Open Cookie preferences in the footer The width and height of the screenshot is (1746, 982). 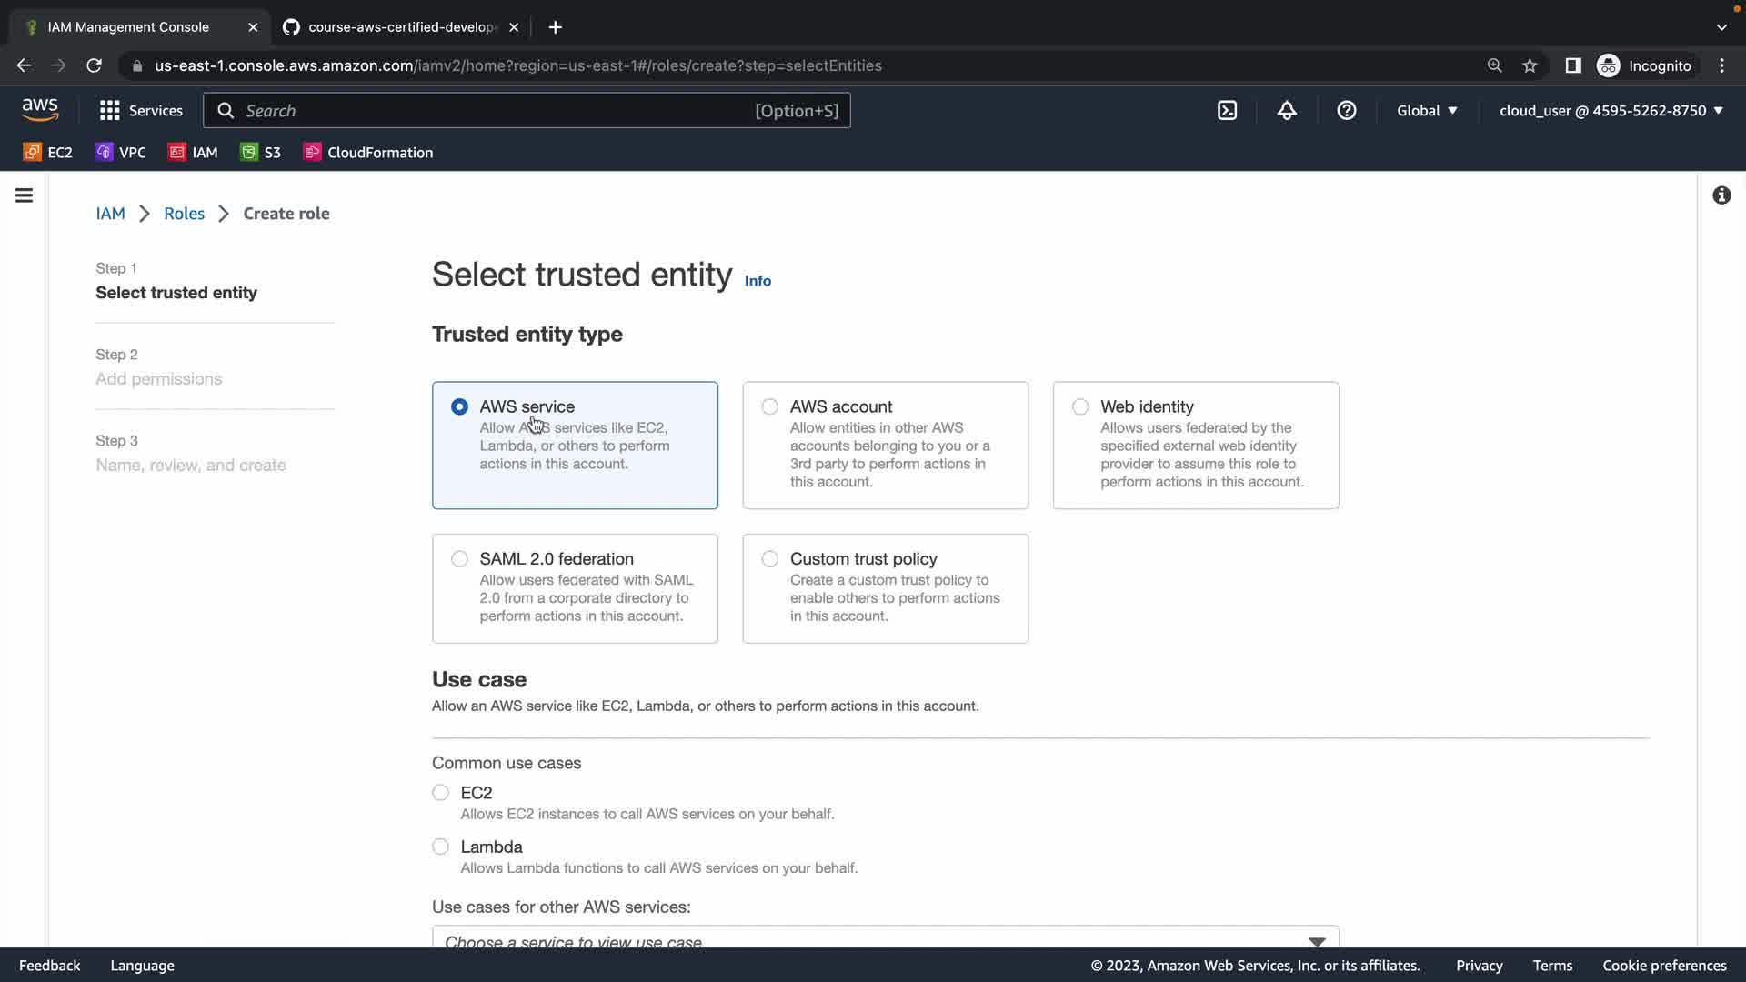pyautogui.click(x=1664, y=966)
